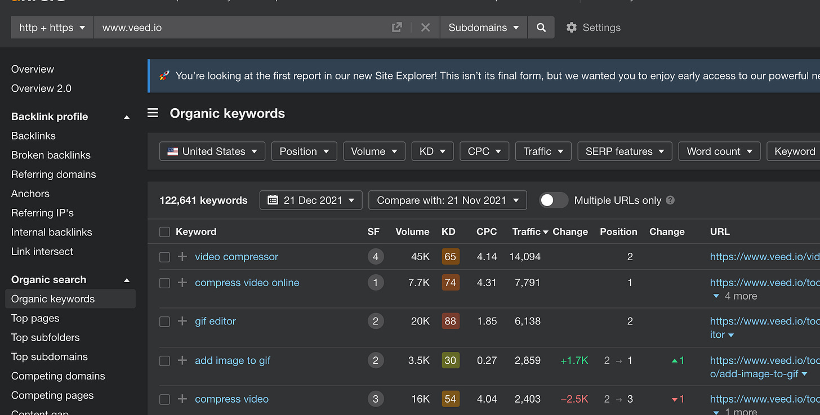Image resolution: width=820 pixels, height=415 pixels.
Task: Collapse the Organic search section
Action: (127, 280)
